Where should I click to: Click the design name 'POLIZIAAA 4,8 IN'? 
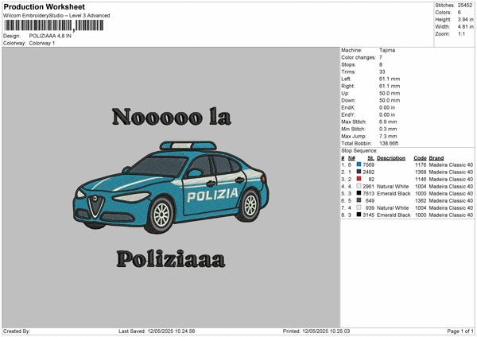pyautogui.click(x=50, y=36)
